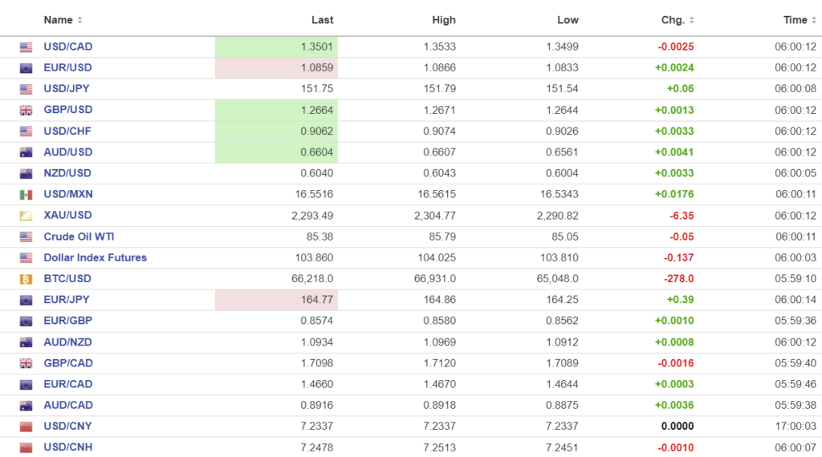Click the Bitcoin icon beside BTC/USD
This screenshot has width=822, height=457.
(26, 279)
